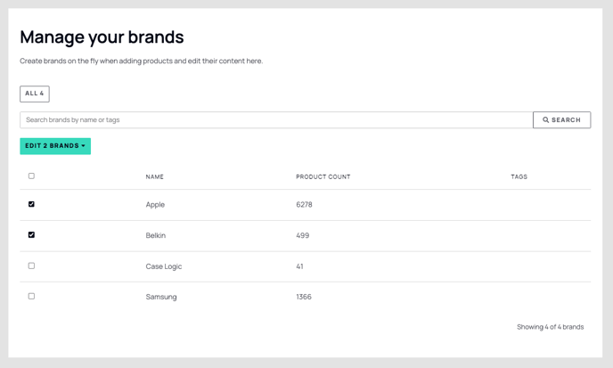The image size is (613, 368).
Task: Uncheck the Belkin brand checkbox
Action: point(31,234)
